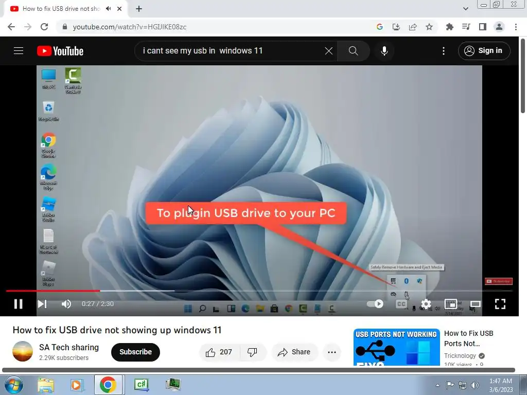Screen dimensions: 527x395
Task: Go to YouTube home via logo
Action: pyautogui.click(x=60, y=51)
